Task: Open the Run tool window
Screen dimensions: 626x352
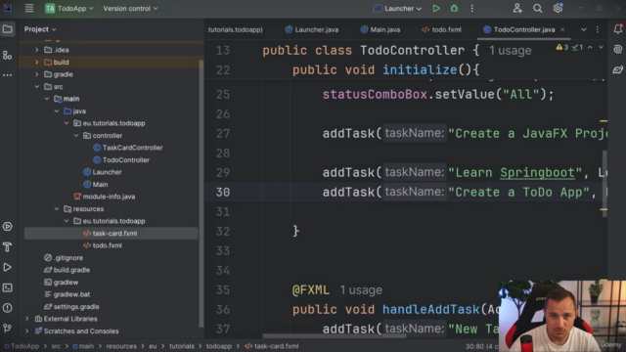Action: click(x=7, y=267)
